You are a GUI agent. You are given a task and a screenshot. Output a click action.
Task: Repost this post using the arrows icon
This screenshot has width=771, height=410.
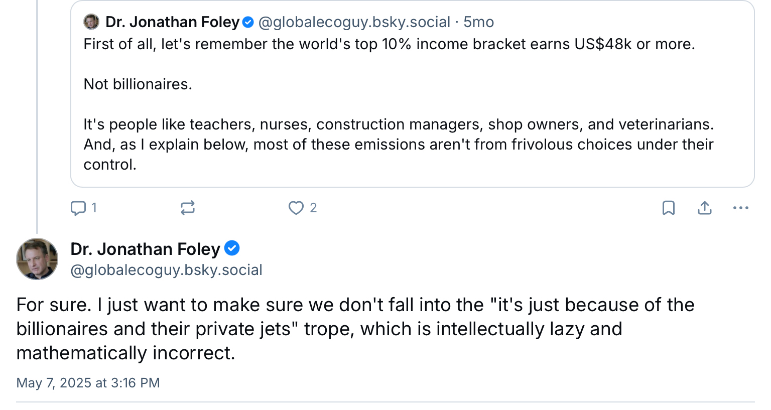[188, 208]
